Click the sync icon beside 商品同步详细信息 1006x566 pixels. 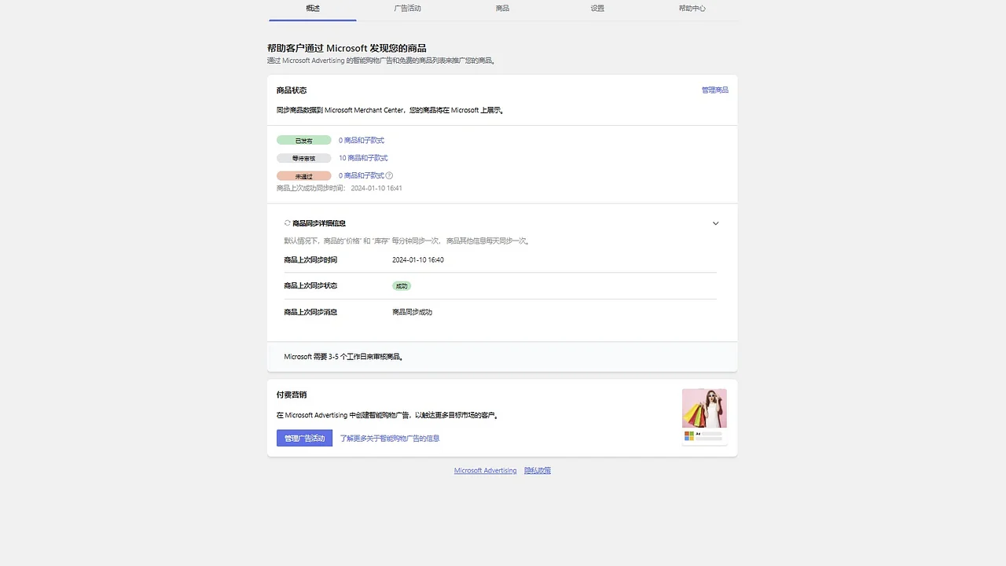pos(288,223)
